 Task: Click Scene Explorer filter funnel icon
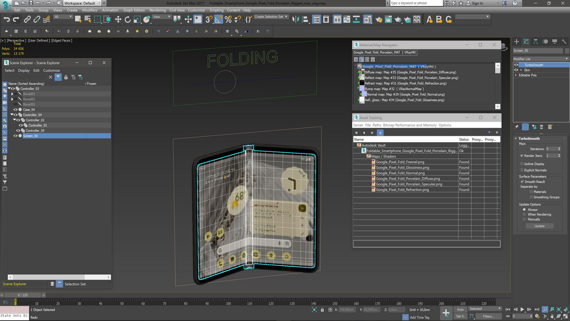coord(58,77)
